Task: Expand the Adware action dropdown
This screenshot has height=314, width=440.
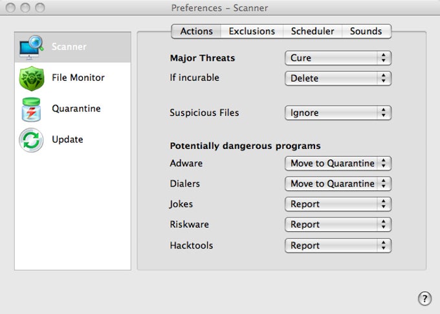Action: (x=338, y=163)
